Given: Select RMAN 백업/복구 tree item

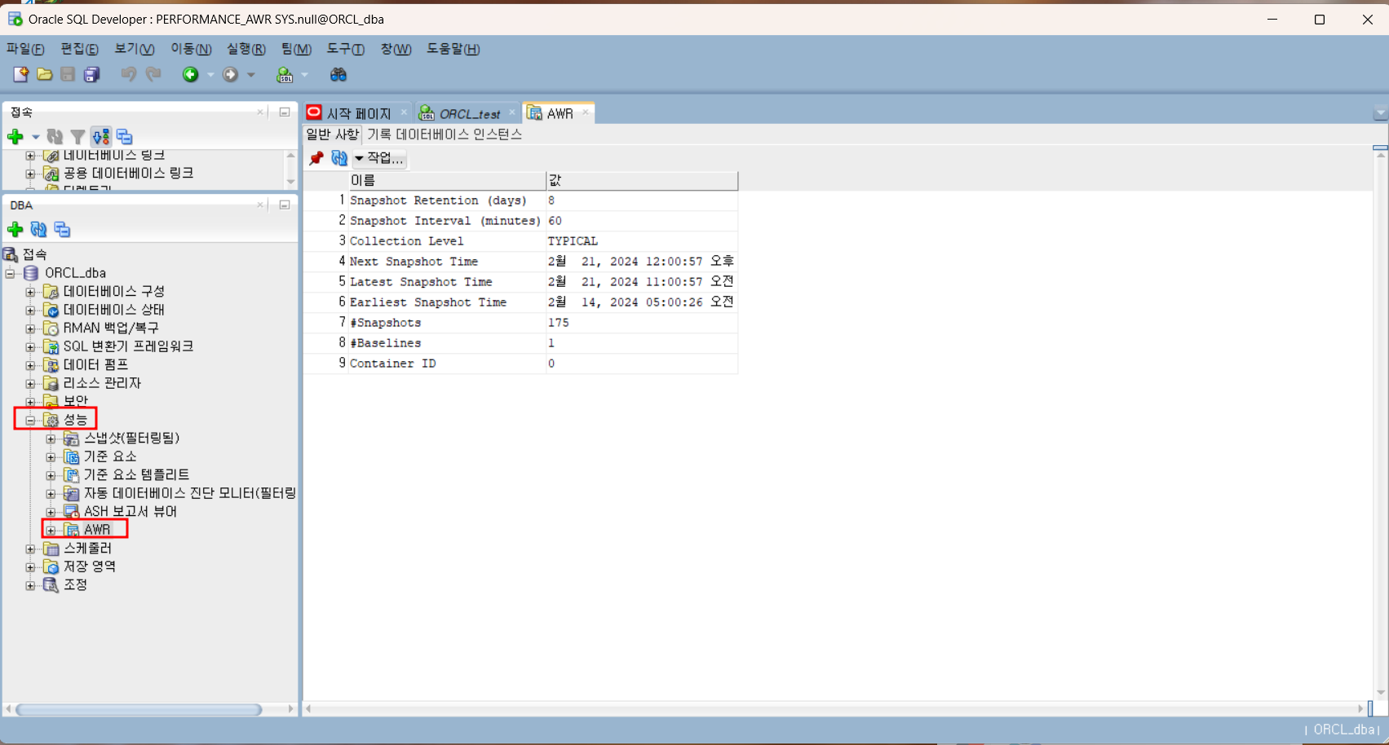Looking at the screenshot, I should (x=111, y=328).
